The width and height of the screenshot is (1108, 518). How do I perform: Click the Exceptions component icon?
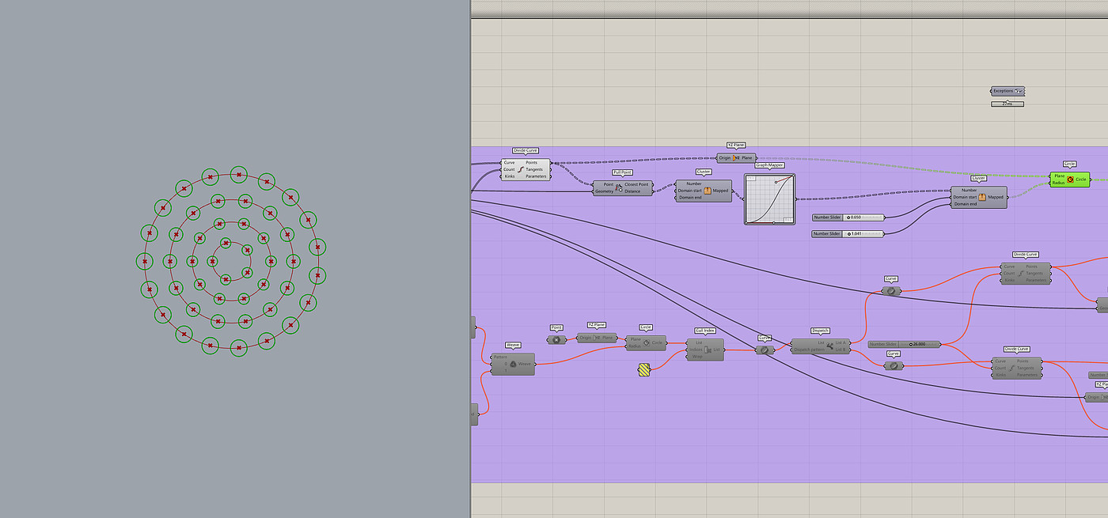[1019, 91]
